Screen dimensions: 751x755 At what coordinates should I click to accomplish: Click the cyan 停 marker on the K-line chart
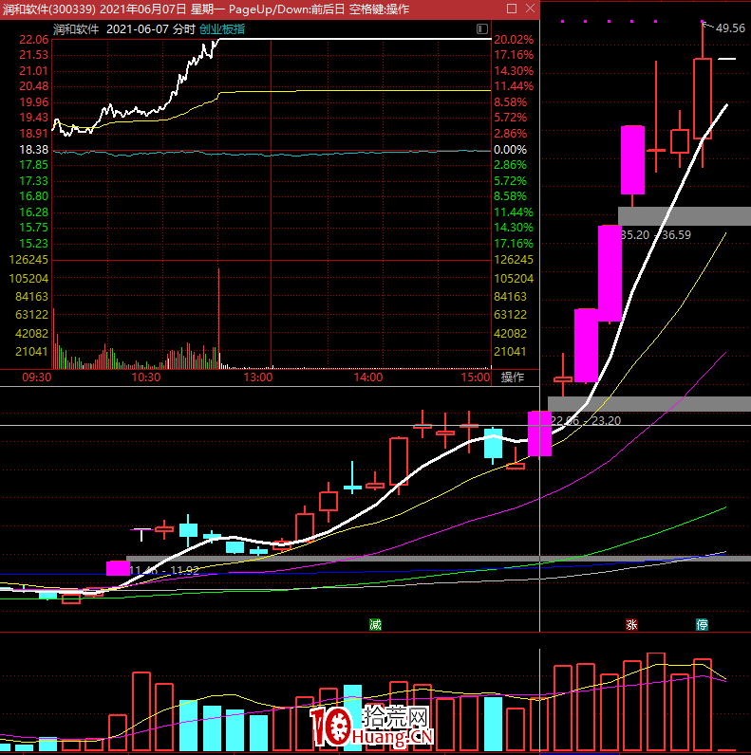tap(702, 624)
